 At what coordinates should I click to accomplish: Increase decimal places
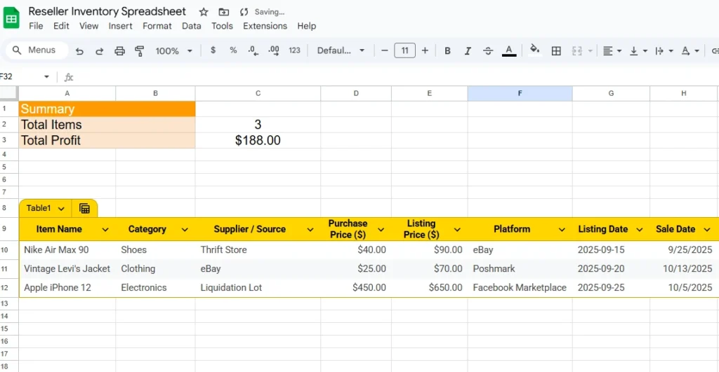point(274,50)
